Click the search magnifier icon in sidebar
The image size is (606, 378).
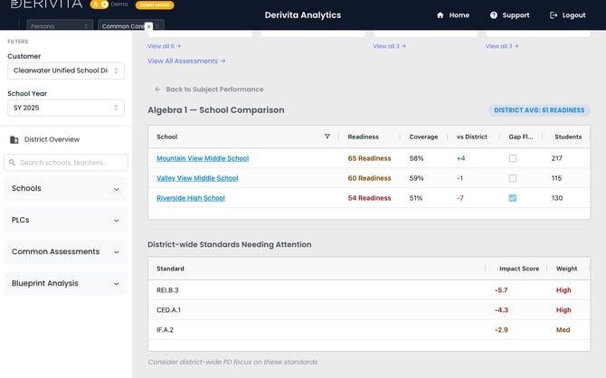tap(13, 163)
